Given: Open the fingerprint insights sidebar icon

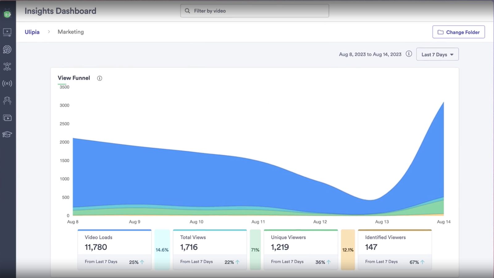Looking at the screenshot, I should click(7, 49).
